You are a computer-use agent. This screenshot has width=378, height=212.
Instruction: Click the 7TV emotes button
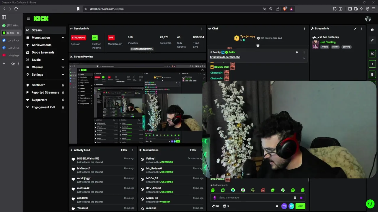click(284, 206)
